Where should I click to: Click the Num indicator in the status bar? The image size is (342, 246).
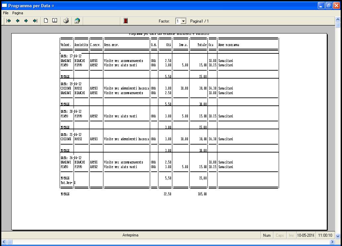267,235
